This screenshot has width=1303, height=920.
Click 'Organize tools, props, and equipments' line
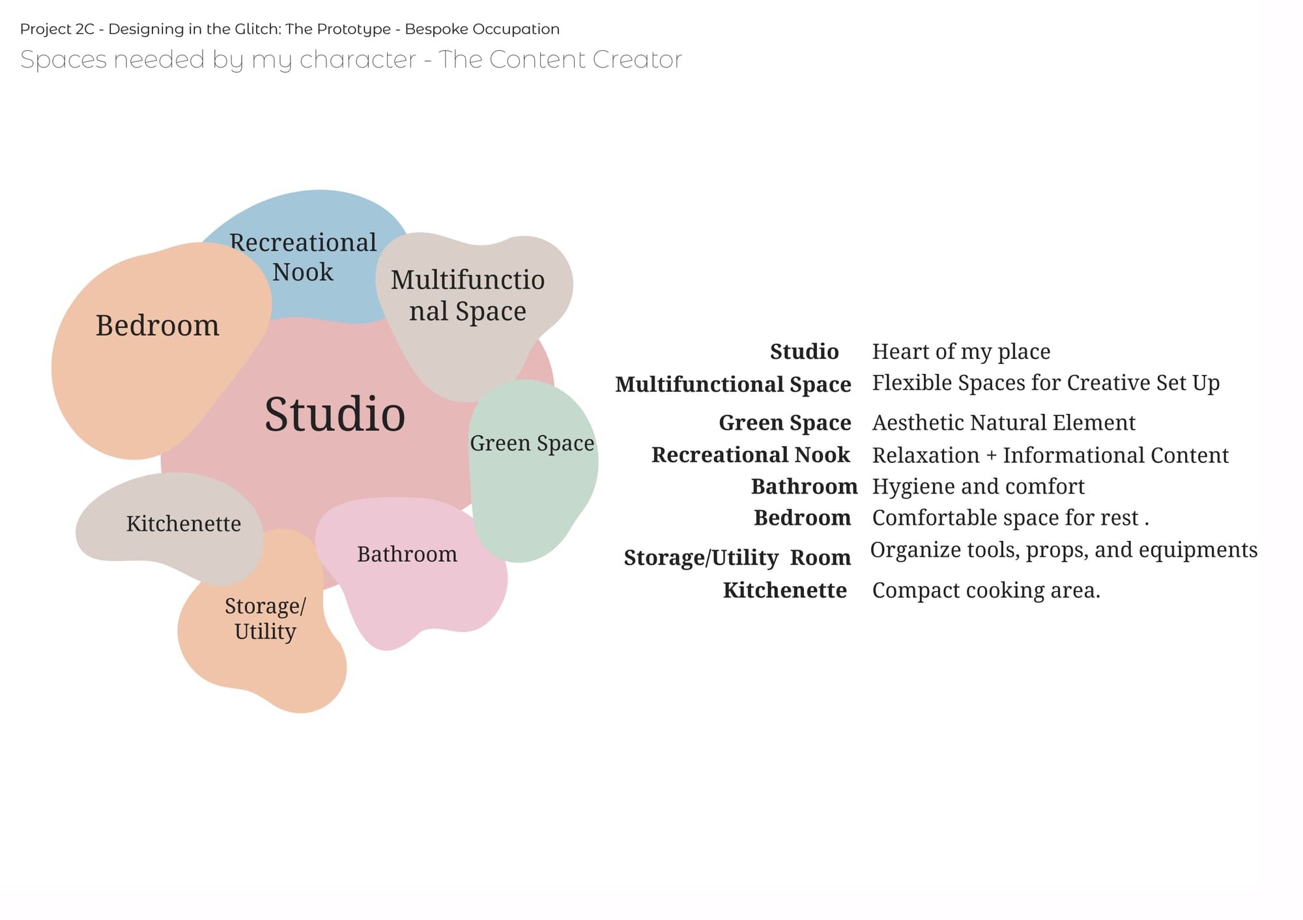click(1063, 550)
